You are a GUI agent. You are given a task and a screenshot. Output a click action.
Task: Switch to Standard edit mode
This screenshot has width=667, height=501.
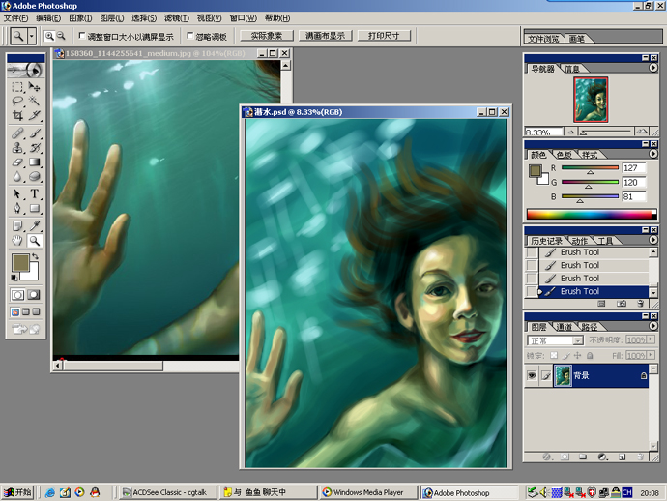pyautogui.click(x=17, y=295)
